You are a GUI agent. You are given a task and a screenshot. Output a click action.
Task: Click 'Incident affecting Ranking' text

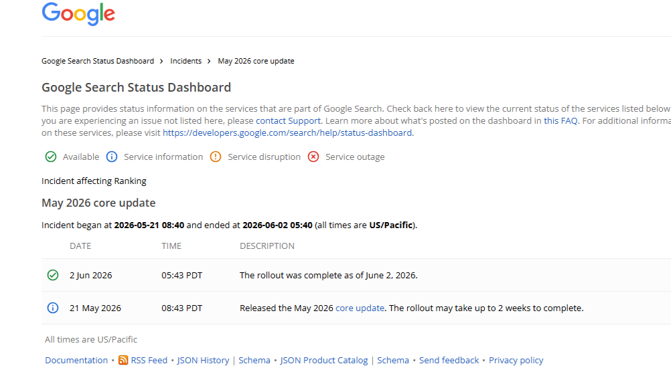coord(94,181)
